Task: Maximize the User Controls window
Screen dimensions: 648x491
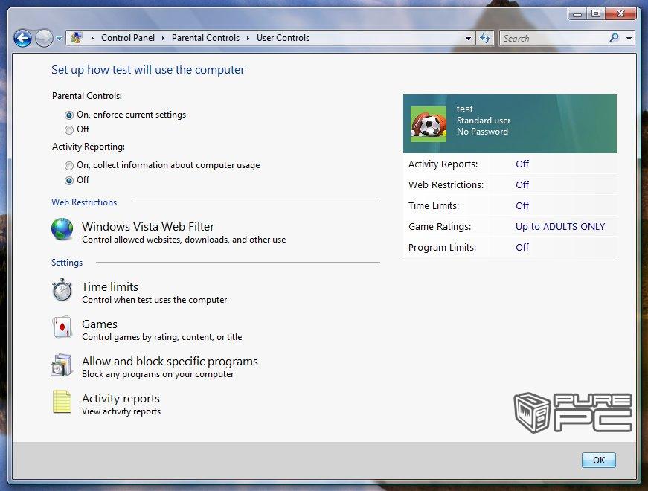Action: [x=595, y=13]
